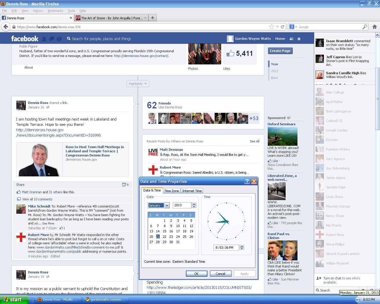
Task: Click Turn on chat link
Action: [x=332, y=278]
